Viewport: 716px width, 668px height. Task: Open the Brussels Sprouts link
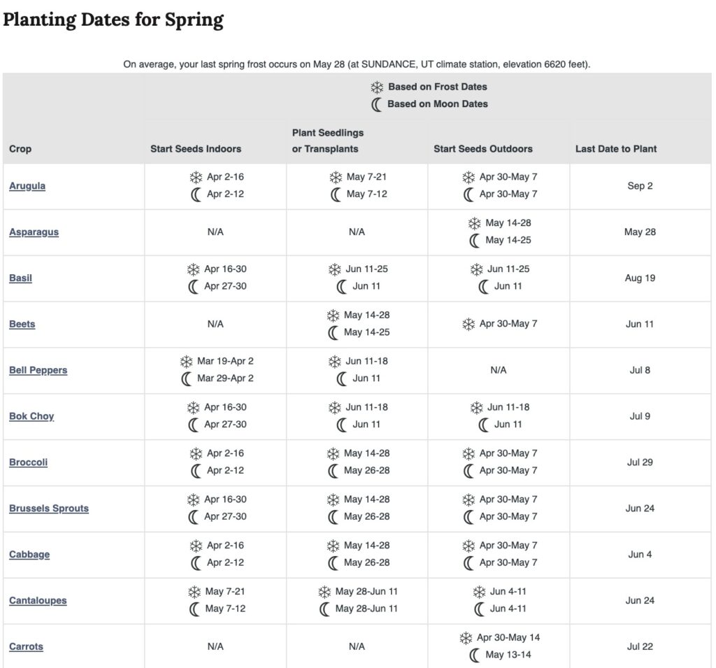(49, 509)
